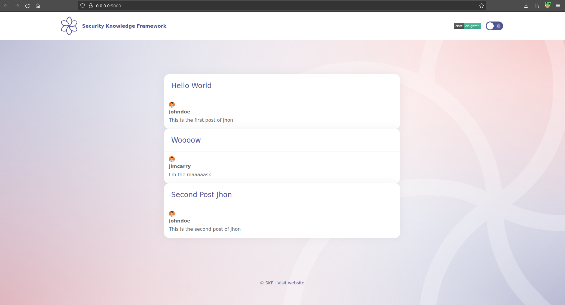Open the Firefox hamburger menu

pyautogui.click(x=558, y=6)
